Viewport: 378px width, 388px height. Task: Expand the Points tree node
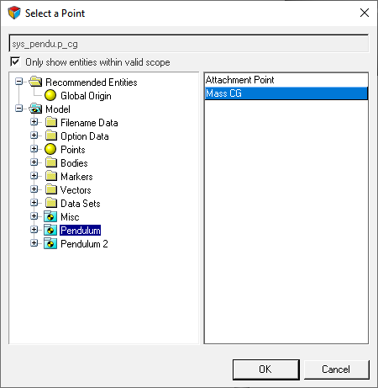tap(34, 149)
